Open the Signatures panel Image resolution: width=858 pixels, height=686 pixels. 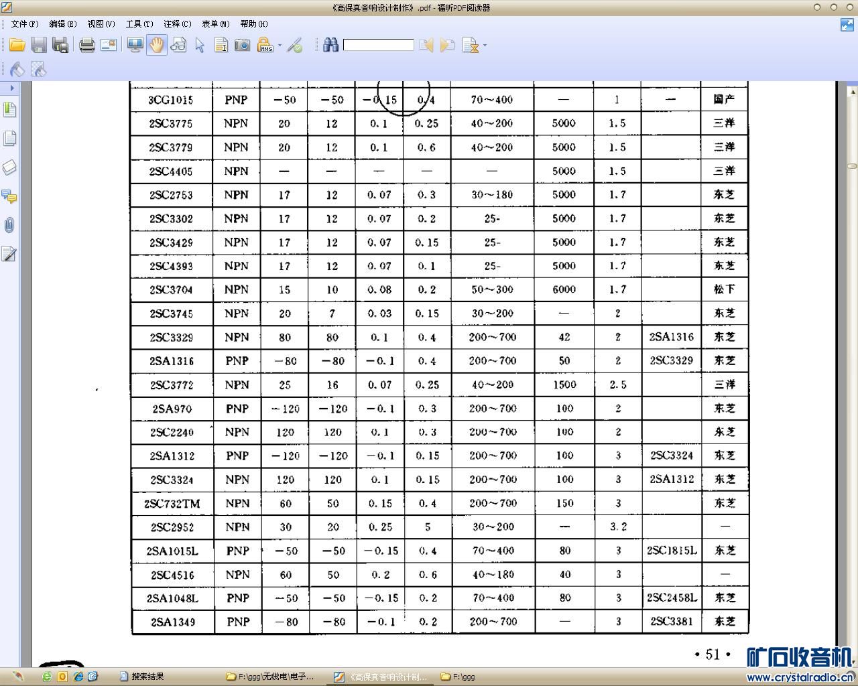pos(9,254)
